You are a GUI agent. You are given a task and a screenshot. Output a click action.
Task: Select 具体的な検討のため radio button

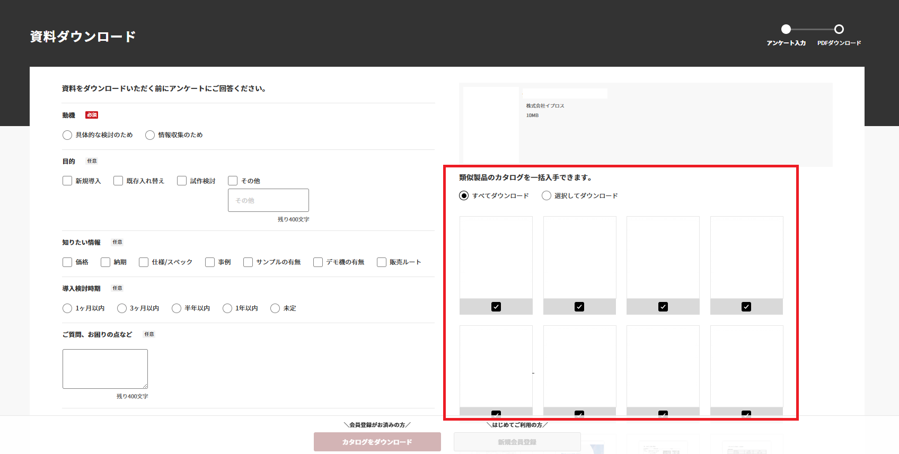[x=67, y=135]
